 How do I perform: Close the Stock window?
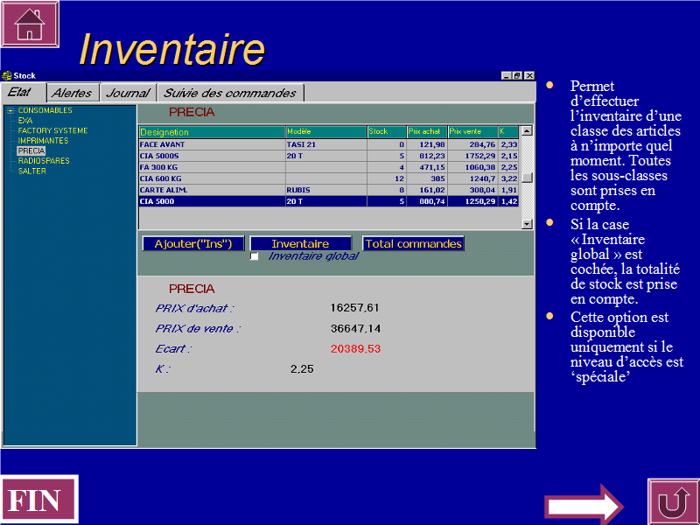(x=529, y=75)
